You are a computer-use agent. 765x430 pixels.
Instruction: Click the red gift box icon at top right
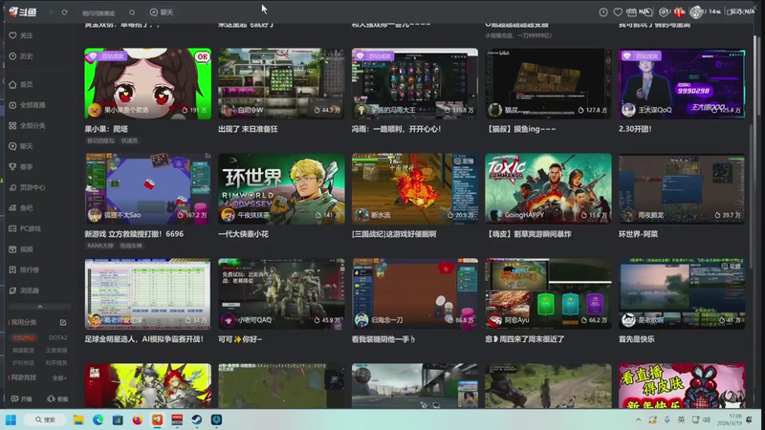[679, 12]
